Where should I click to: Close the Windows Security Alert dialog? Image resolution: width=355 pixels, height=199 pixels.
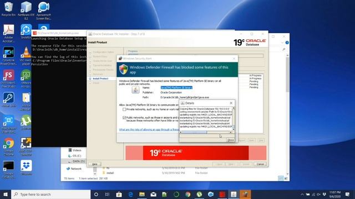point(234,59)
